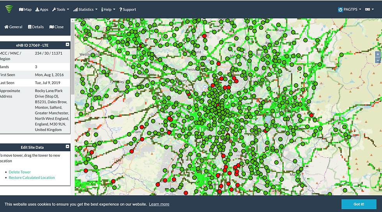Click Restore Calculated Location link
This screenshot has height=212, width=382.
click(x=32, y=178)
